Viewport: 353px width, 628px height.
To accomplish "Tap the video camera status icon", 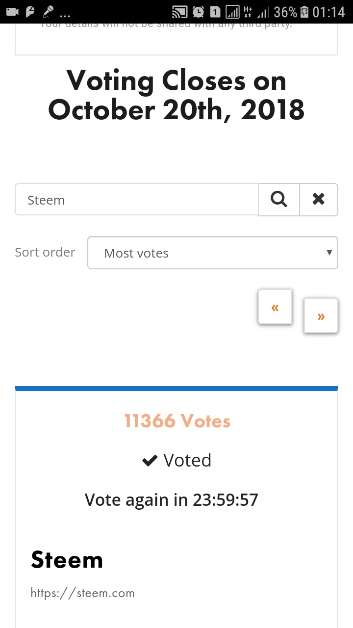I will click(x=13, y=11).
